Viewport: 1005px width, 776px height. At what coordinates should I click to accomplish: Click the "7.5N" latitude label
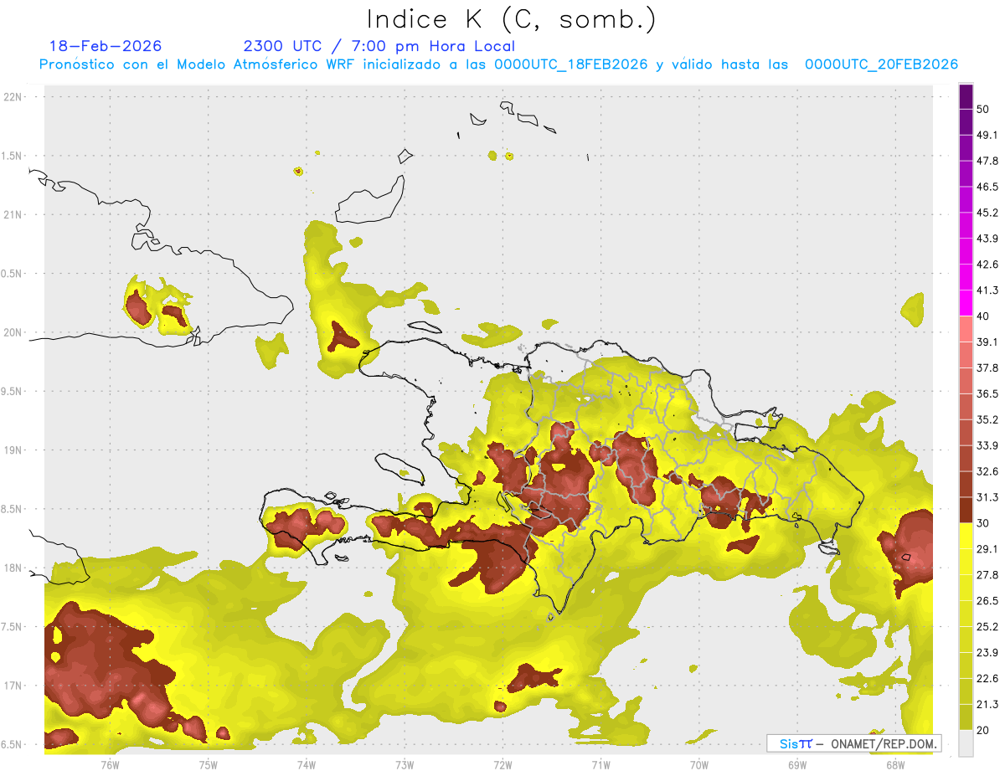[12, 626]
